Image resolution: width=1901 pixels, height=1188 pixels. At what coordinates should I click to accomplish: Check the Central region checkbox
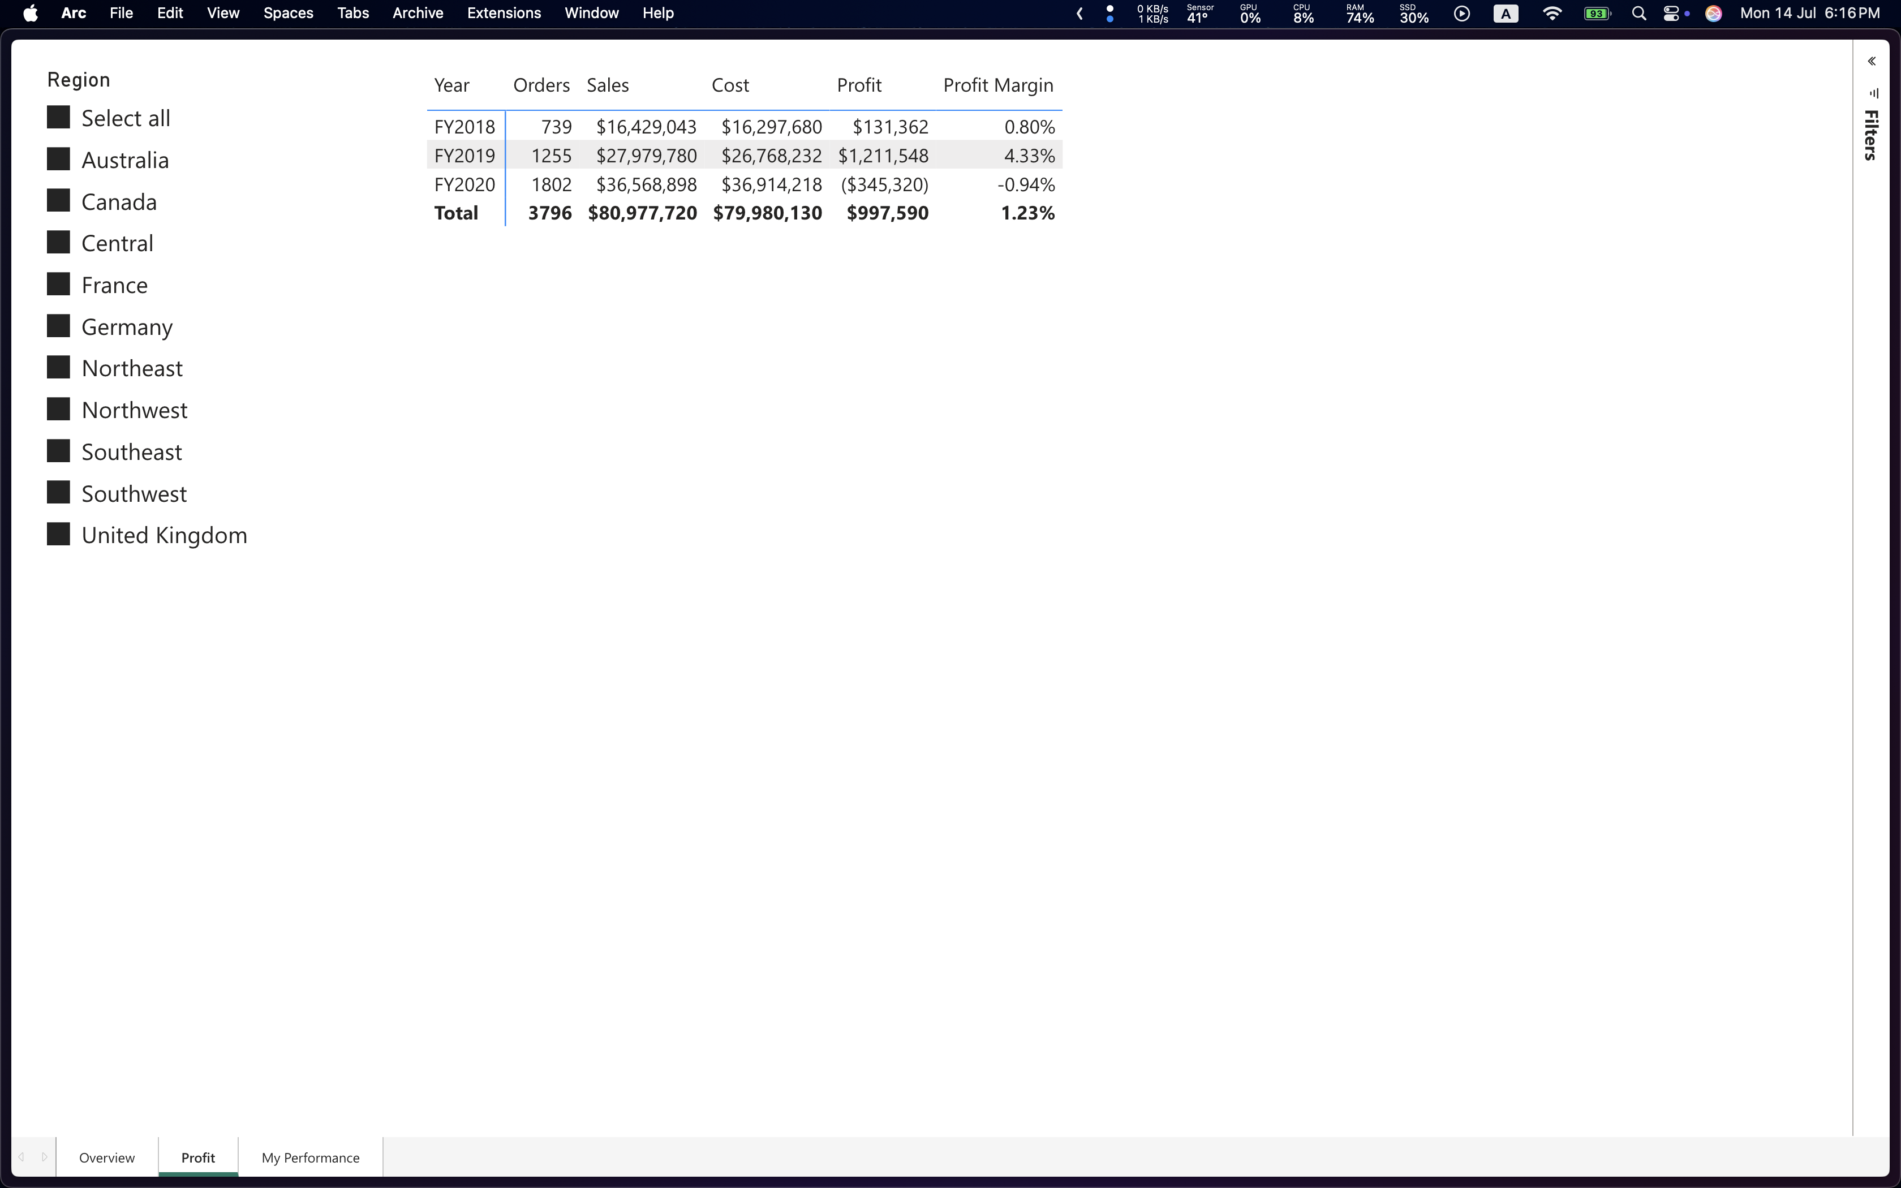(x=59, y=242)
